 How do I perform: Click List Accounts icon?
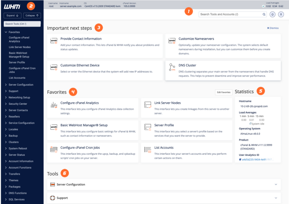click(x=148, y=150)
